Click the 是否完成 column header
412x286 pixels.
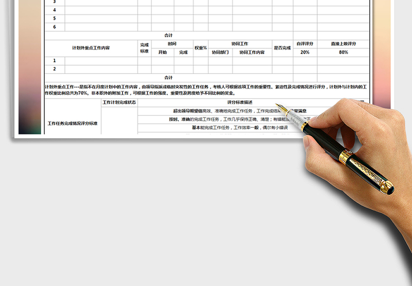[x=282, y=48]
